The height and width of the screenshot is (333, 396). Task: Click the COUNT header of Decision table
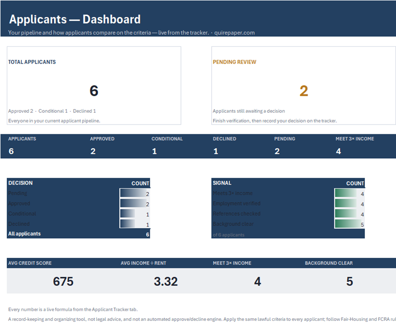click(140, 183)
